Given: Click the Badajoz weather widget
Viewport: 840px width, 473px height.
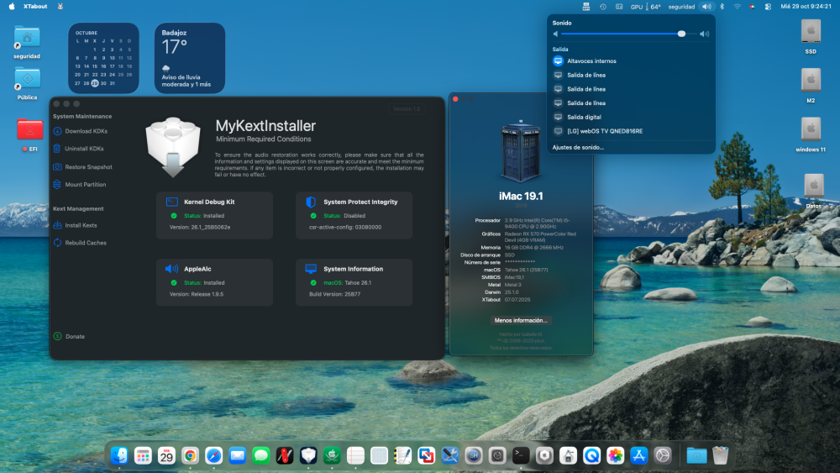Looking at the screenshot, I should 190,58.
